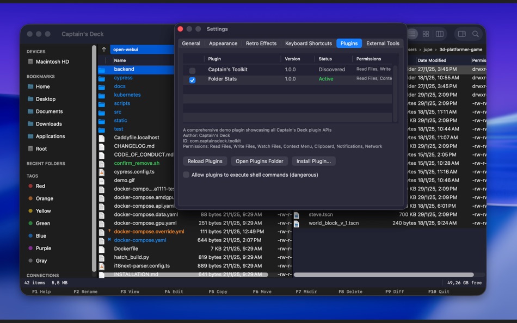Click right pane horizontal scrollbar
This screenshot has height=323, width=517.
pyautogui.click(x=384, y=275)
